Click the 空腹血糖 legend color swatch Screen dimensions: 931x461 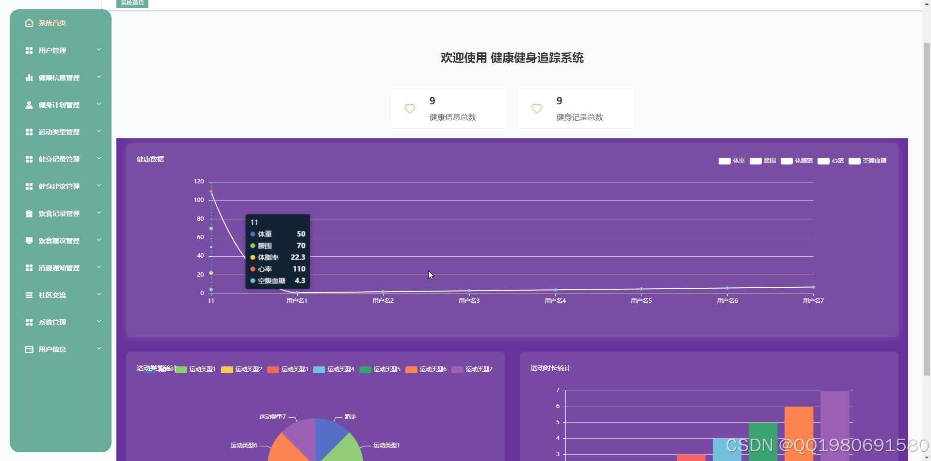854,161
